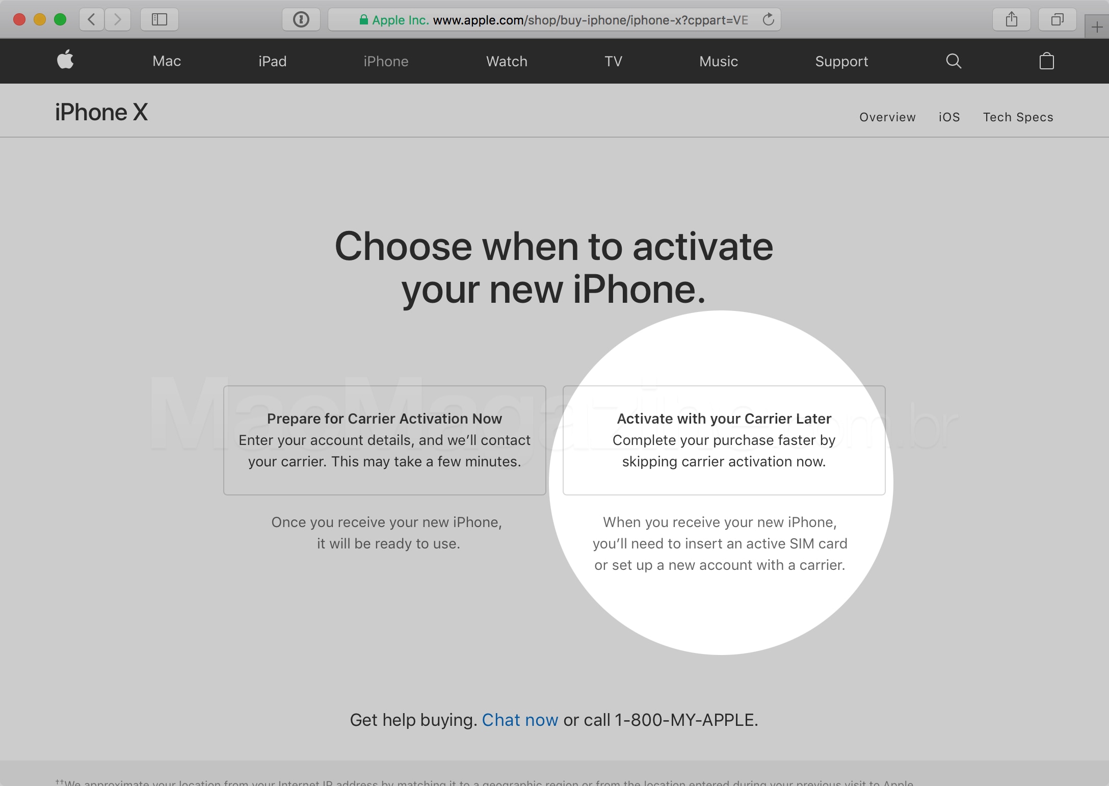The width and height of the screenshot is (1109, 786).
Task: Click the Support navigation icon
Action: tap(841, 61)
